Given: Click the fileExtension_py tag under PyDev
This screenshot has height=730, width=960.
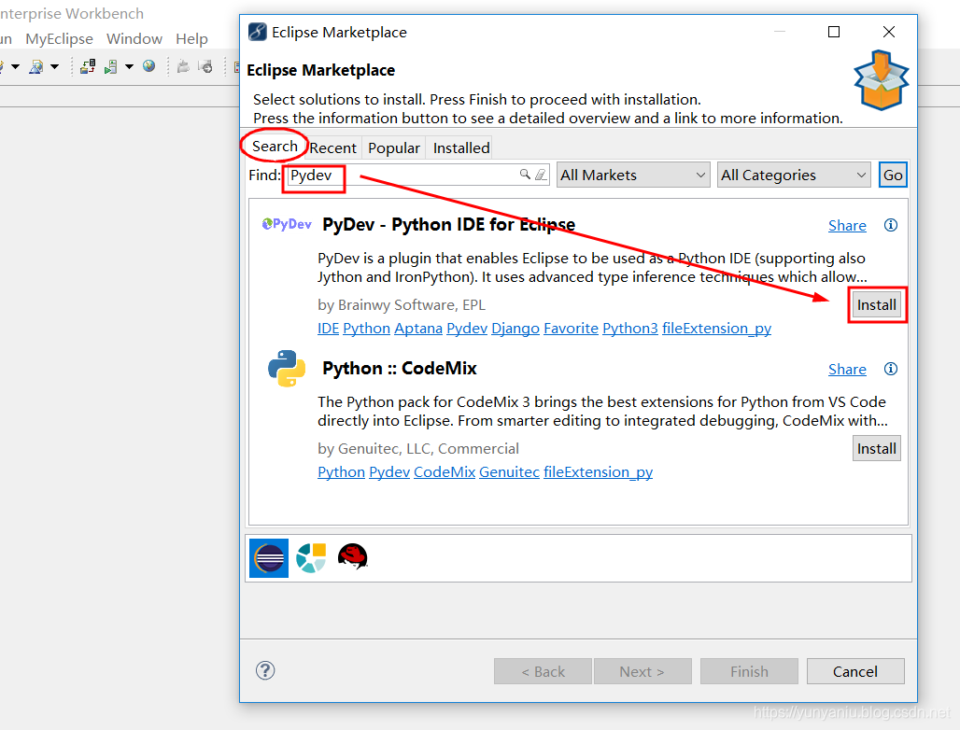Looking at the screenshot, I should (716, 329).
